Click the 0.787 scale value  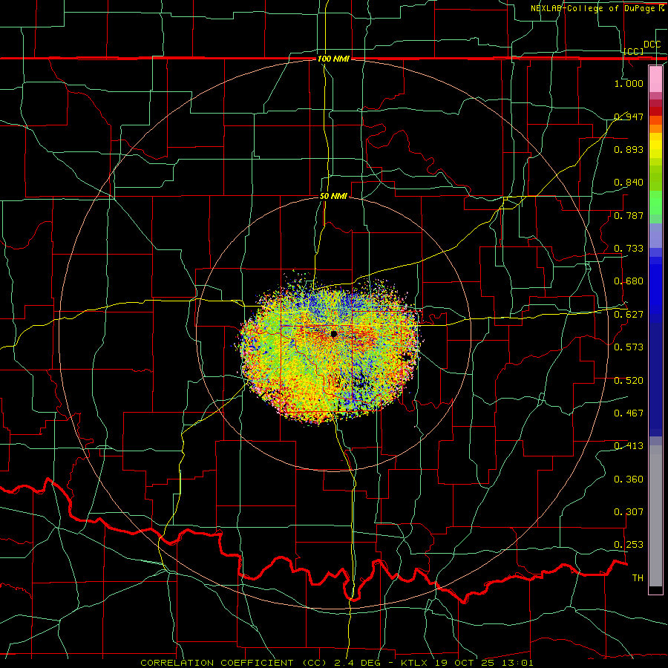pos(629,215)
